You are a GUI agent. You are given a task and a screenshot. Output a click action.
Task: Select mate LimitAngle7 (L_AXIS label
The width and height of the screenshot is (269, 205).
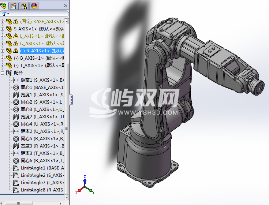[42, 183]
